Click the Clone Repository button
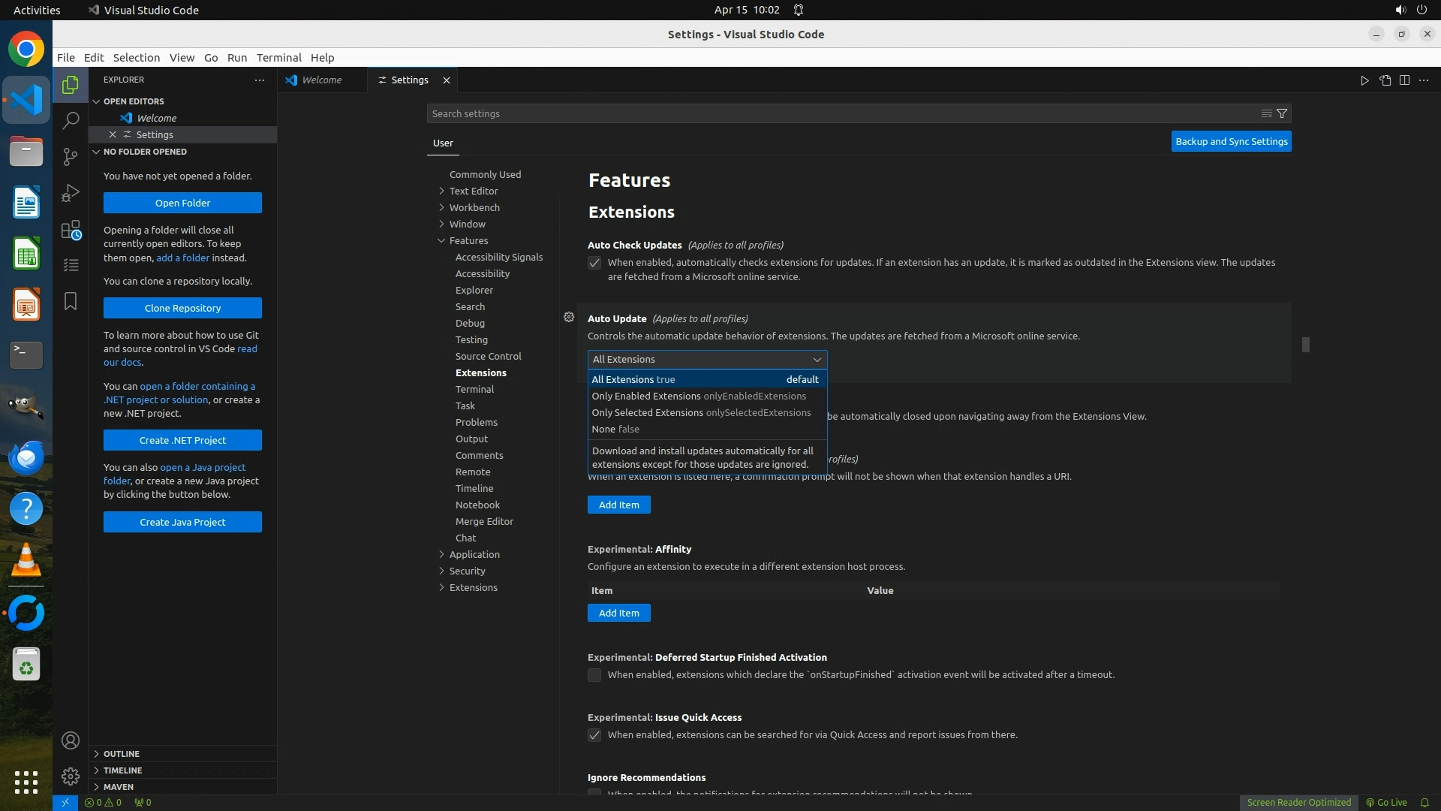This screenshot has height=811, width=1441. pyautogui.click(x=182, y=308)
